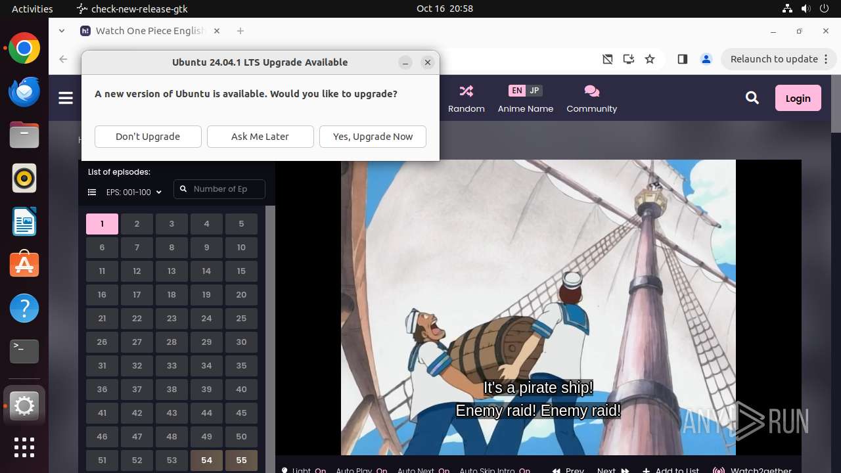Switch anime name language to EN
Image resolution: width=841 pixels, height=473 pixels.
tap(517, 91)
